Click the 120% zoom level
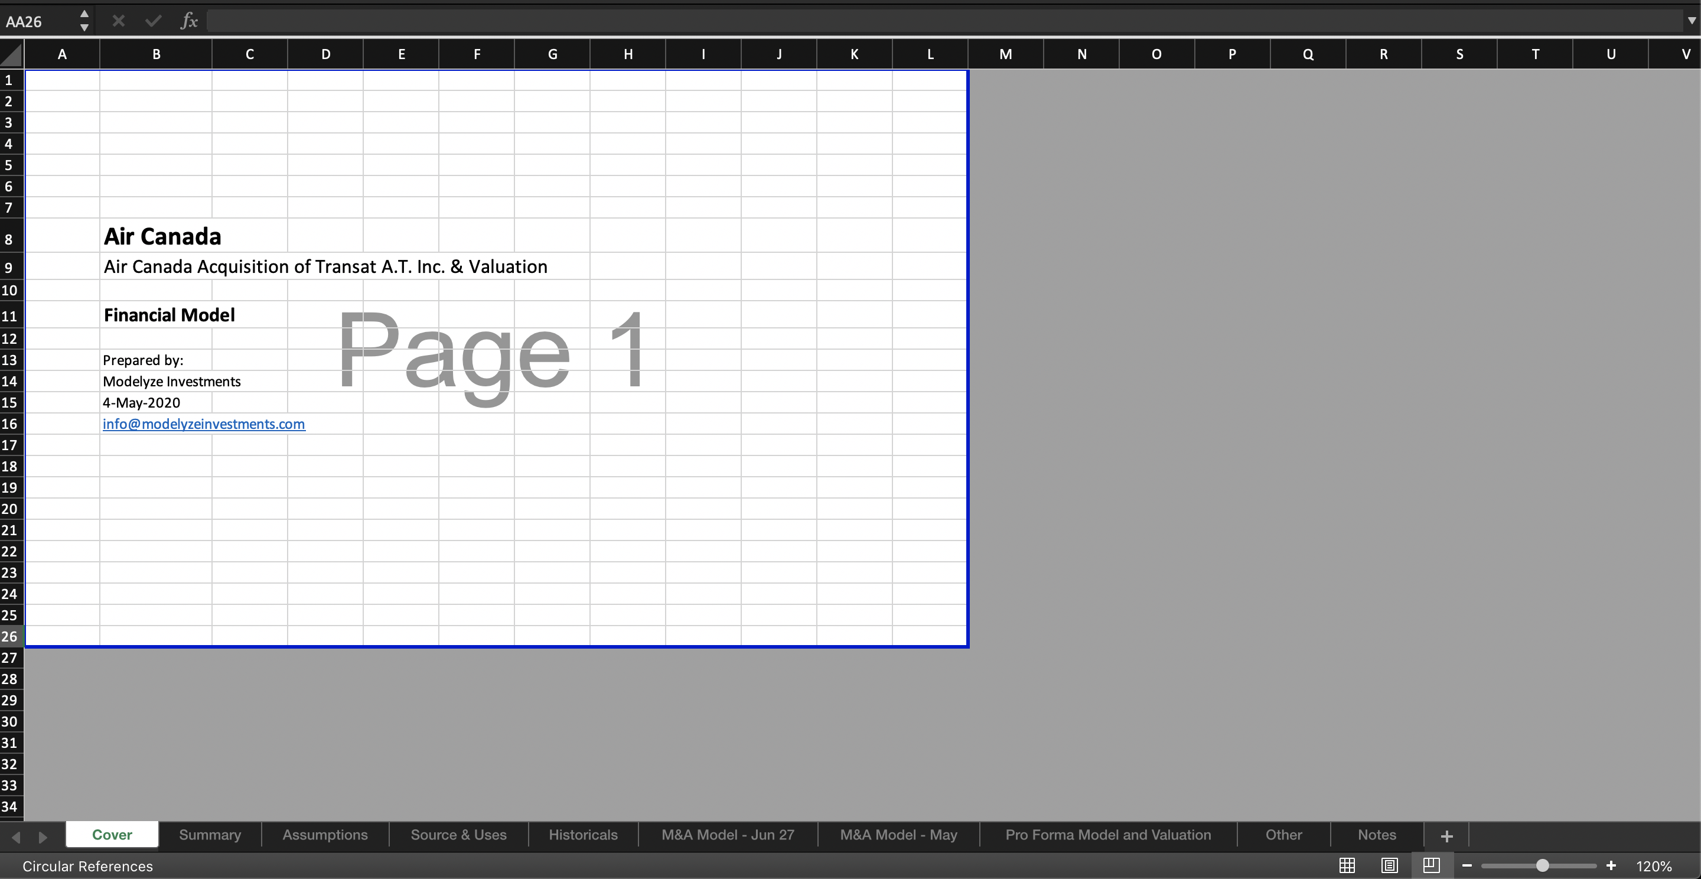This screenshot has width=1701, height=879. click(x=1654, y=867)
